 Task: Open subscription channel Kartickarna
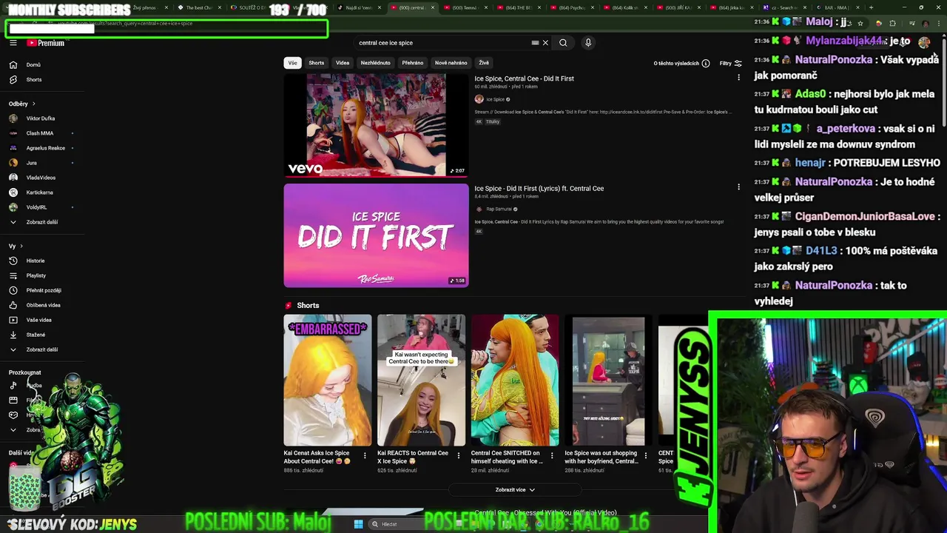pos(40,192)
